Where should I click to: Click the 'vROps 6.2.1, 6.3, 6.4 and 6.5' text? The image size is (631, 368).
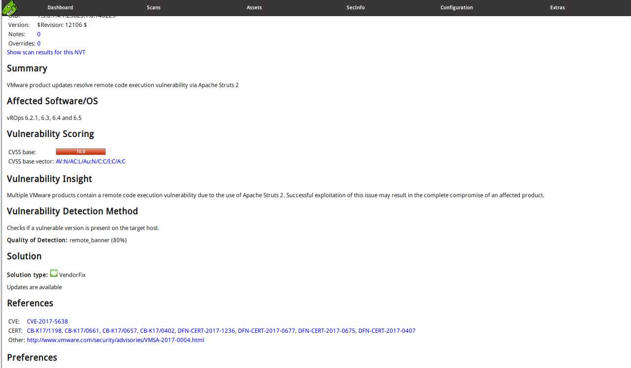coord(44,118)
